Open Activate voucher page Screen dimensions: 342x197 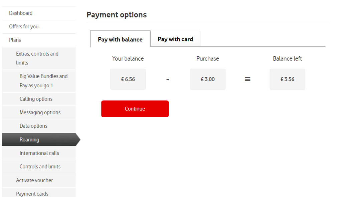pos(34,180)
